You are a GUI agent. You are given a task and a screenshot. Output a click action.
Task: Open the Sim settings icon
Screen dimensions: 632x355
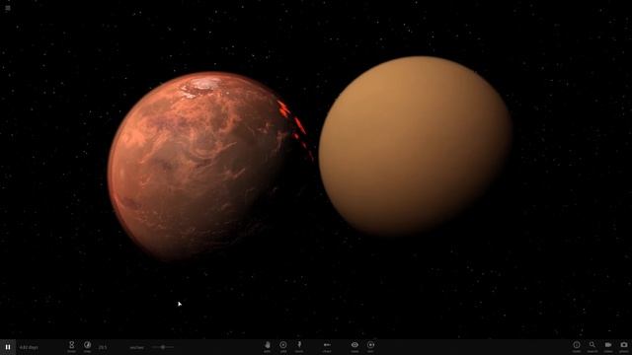[370, 346]
